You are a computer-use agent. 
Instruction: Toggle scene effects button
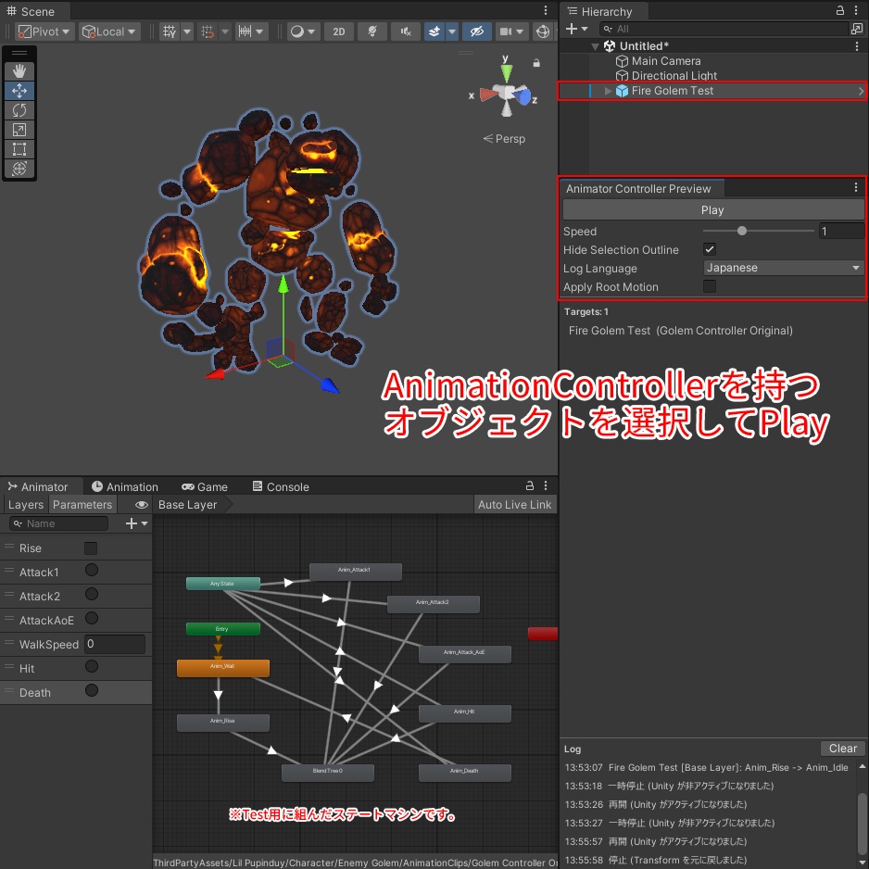(435, 31)
